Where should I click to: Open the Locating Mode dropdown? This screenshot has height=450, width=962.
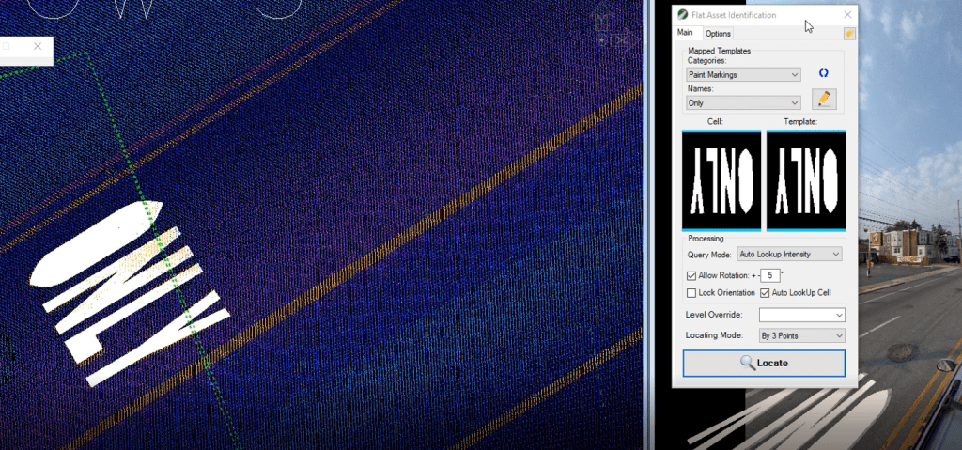click(801, 335)
